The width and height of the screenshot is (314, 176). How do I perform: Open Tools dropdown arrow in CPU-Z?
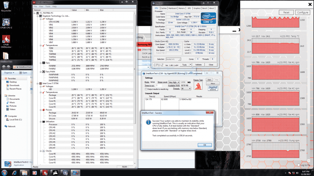click(x=191, y=65)
